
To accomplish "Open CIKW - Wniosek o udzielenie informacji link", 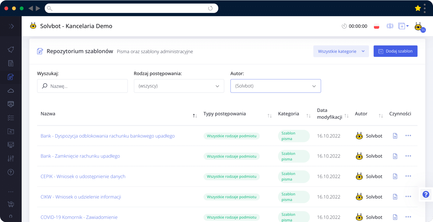I will click(x=81, y=197).
